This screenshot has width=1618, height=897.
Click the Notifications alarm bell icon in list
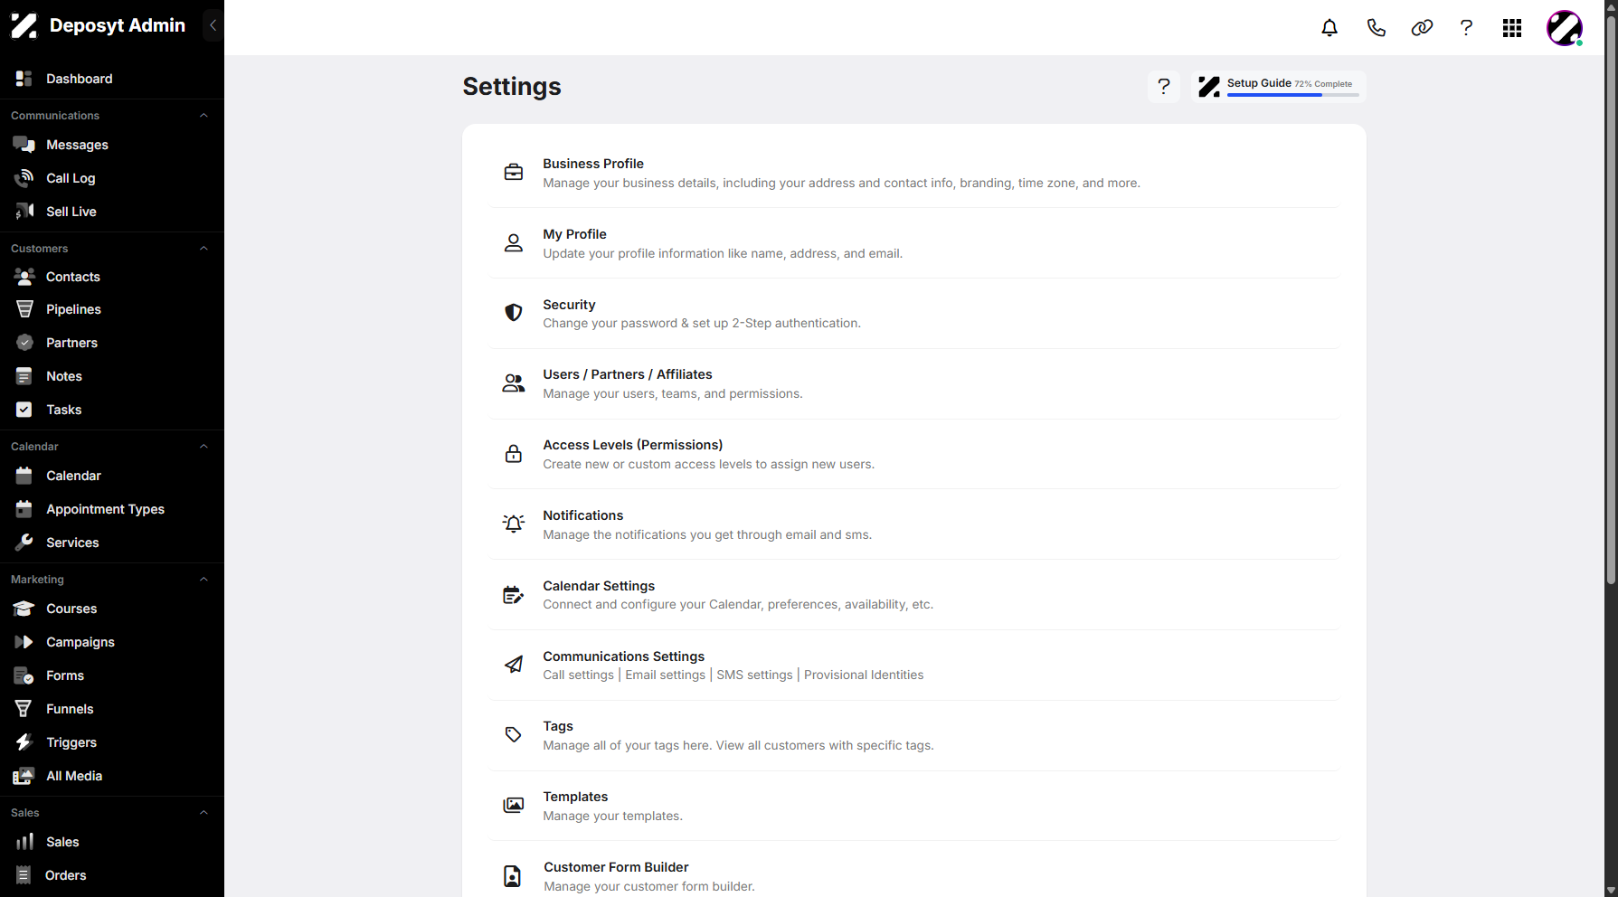514,524
